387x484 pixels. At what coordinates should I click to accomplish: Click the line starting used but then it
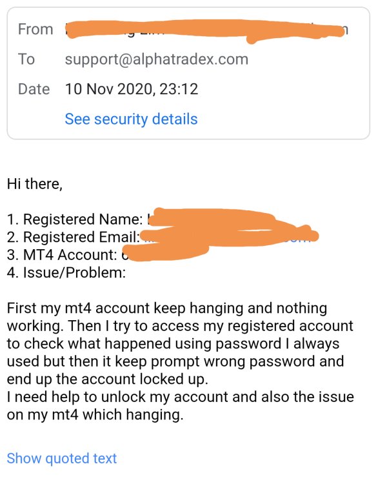click(175, 361)
